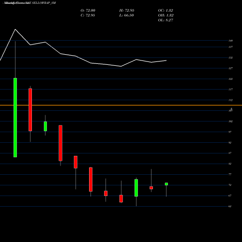242x242 pixels.
Task: Click the OL: 8.27 reading
Action: point(166,20)
